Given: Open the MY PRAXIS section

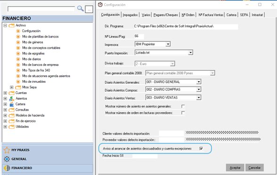Looking at the screenshot, I should tap(48, 150).
